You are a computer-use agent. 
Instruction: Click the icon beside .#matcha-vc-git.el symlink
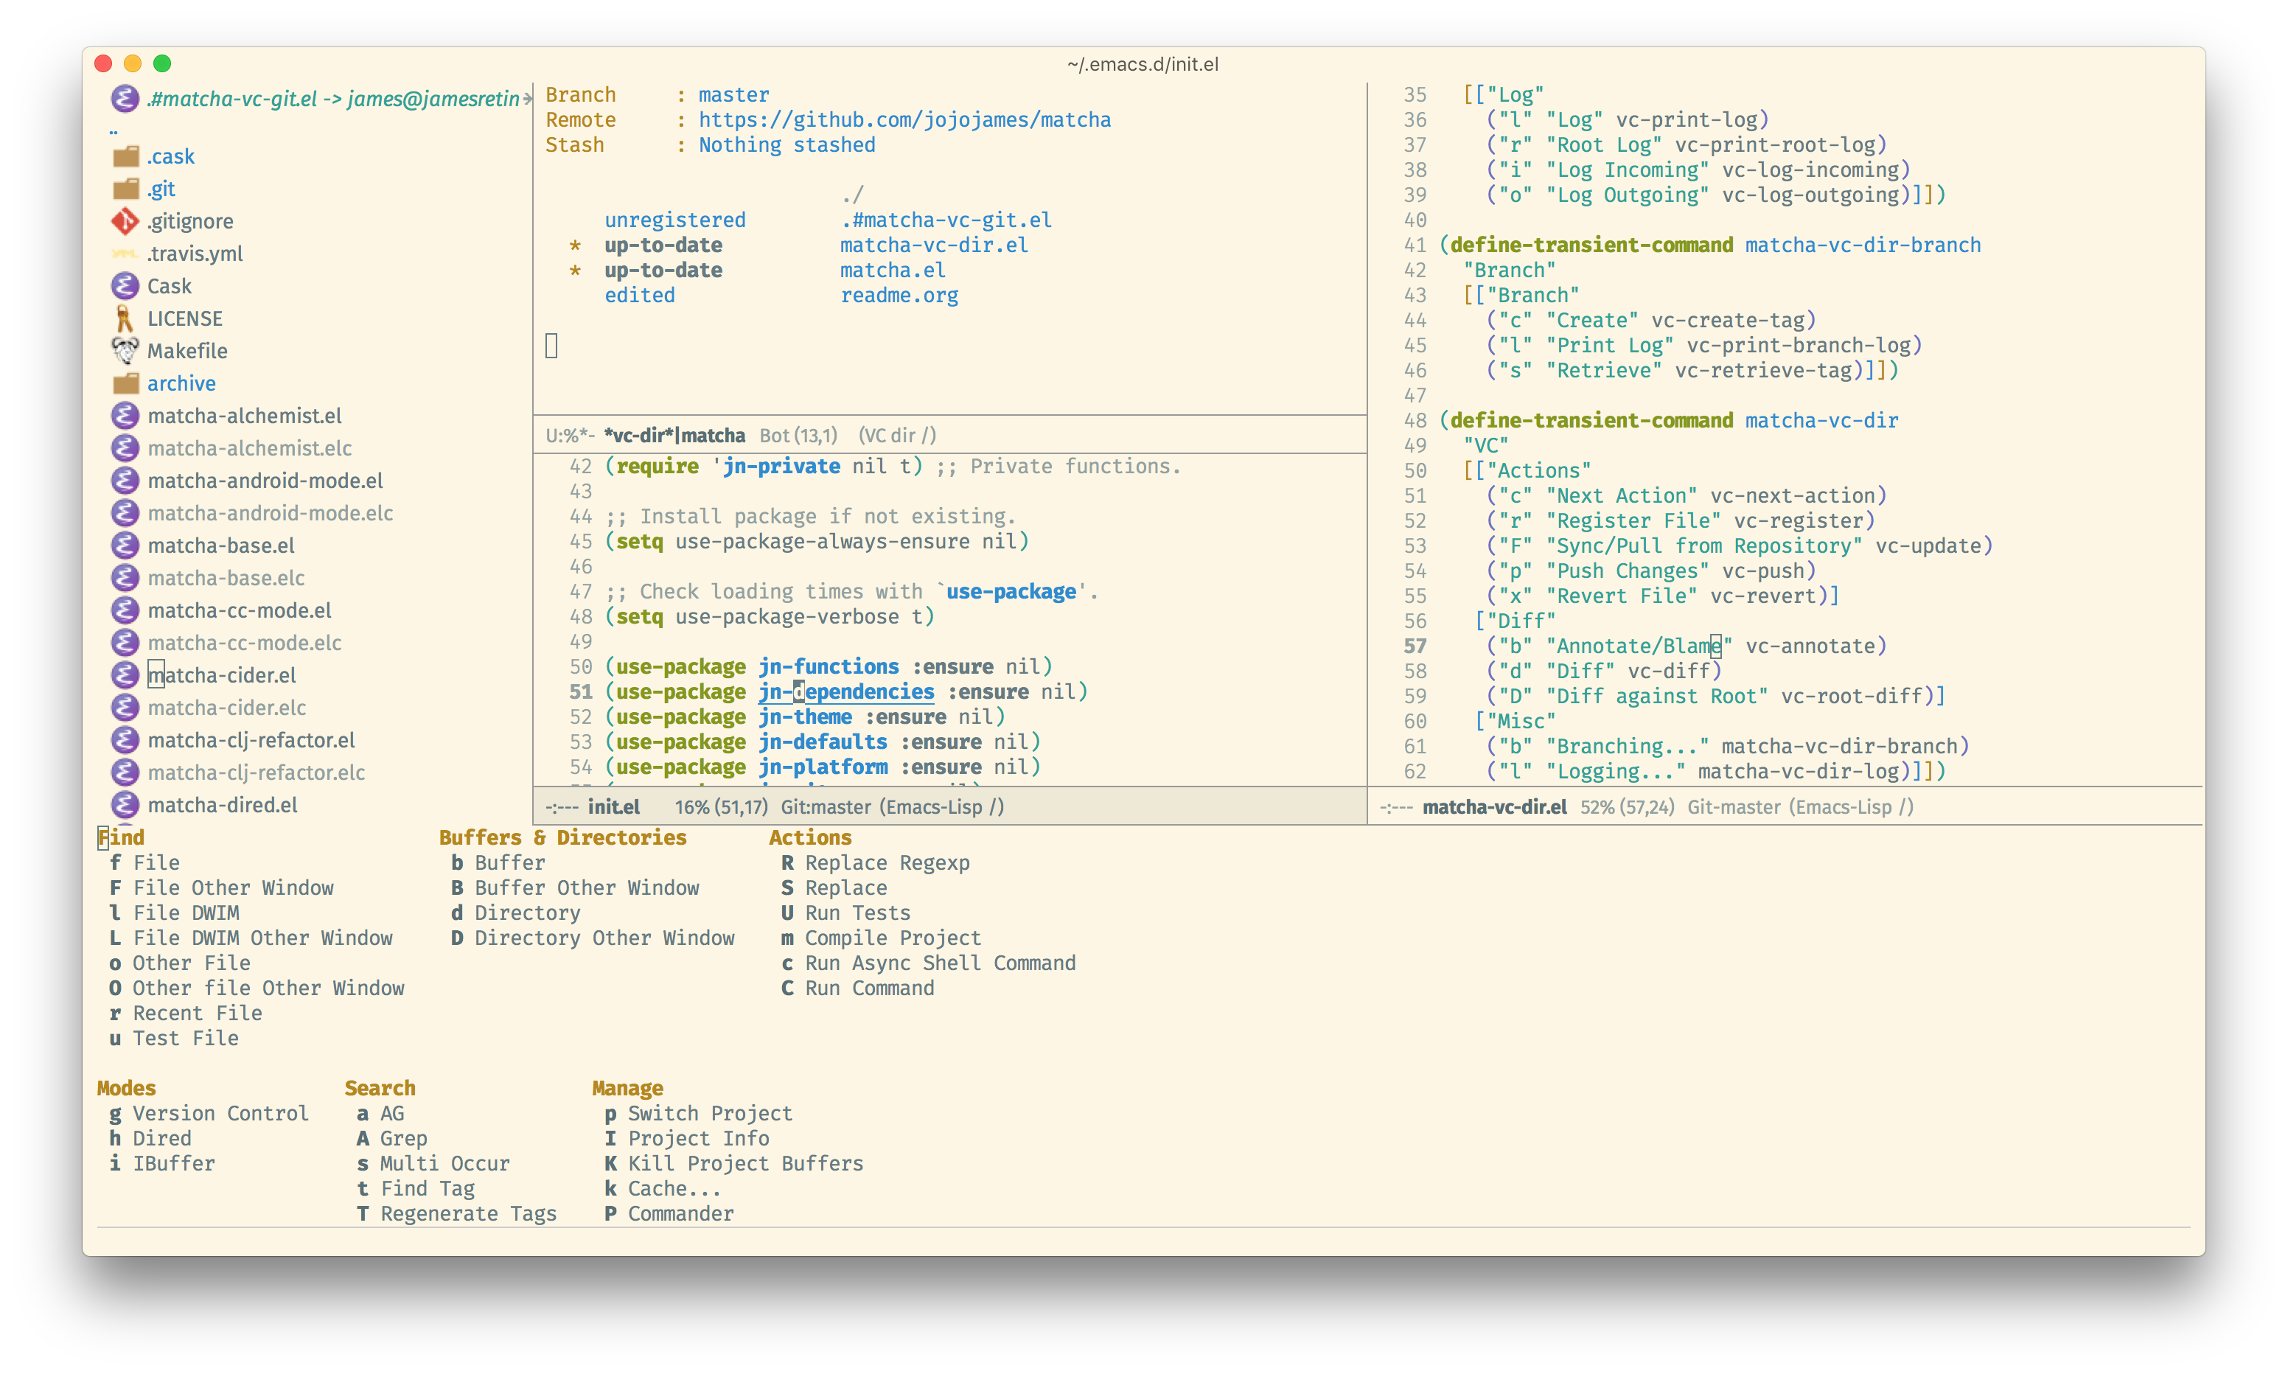coord(125,98)
